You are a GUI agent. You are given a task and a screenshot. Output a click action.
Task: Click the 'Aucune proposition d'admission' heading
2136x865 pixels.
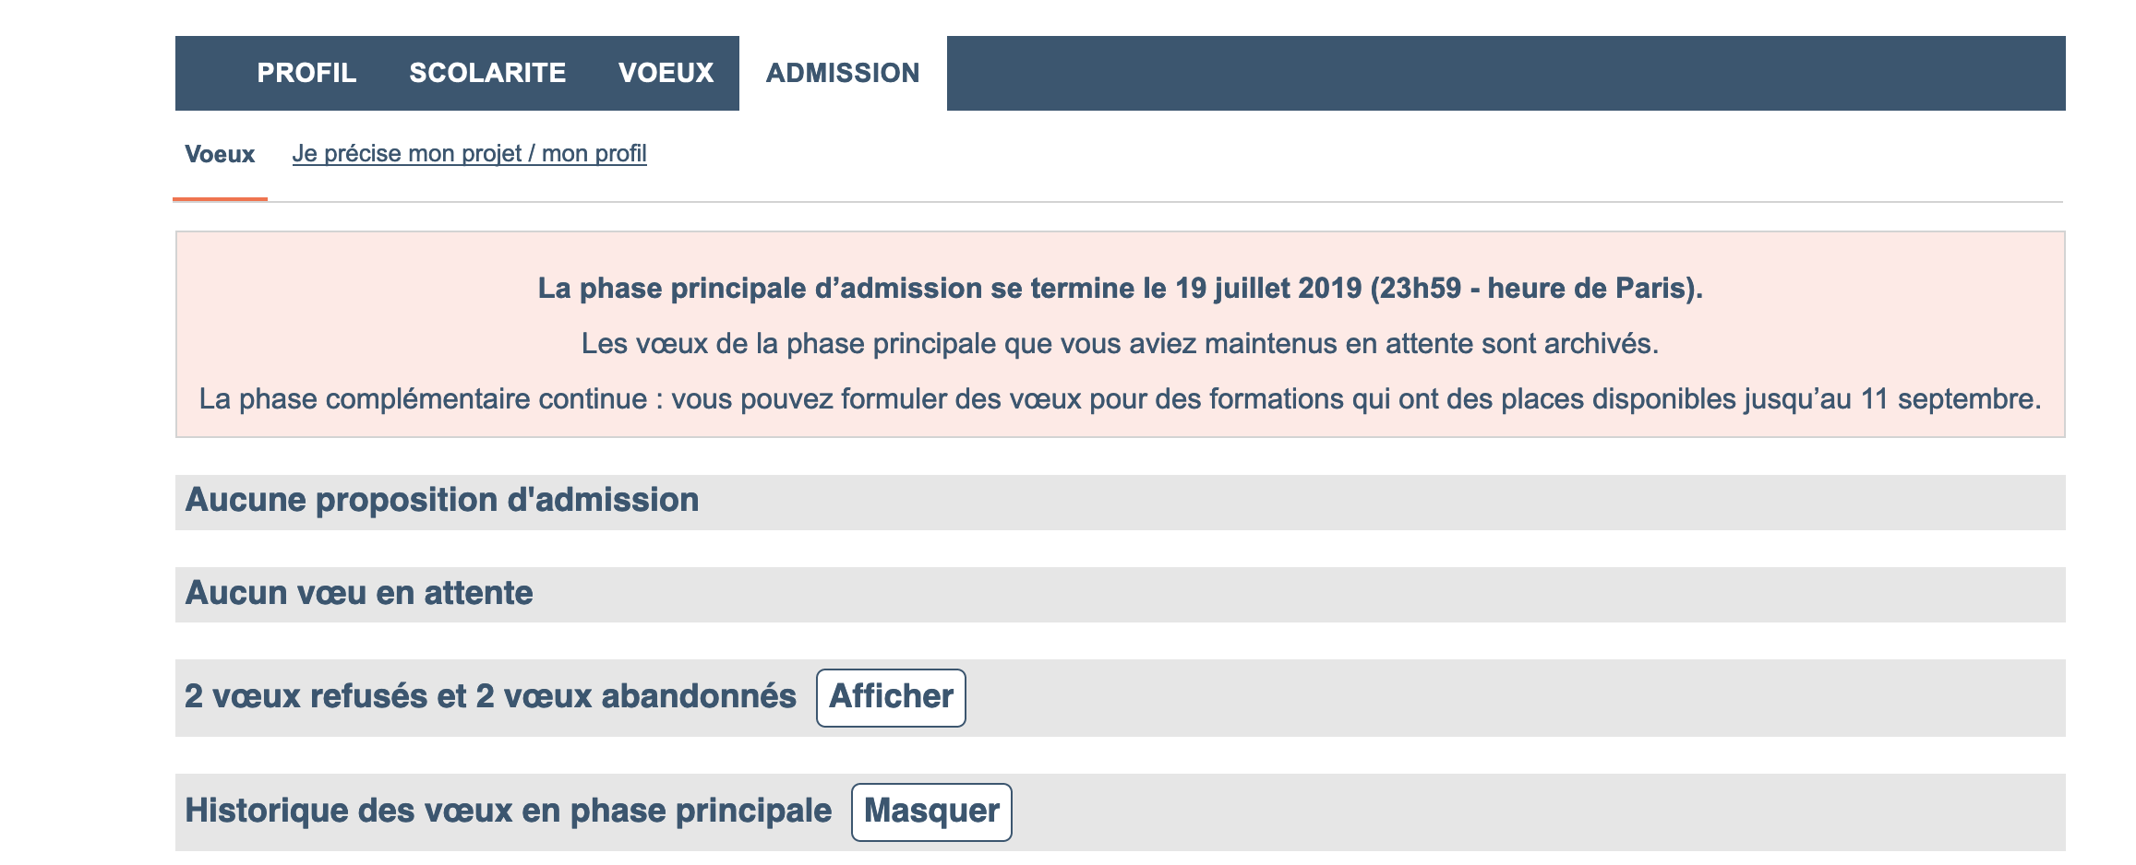coord(442,500)
